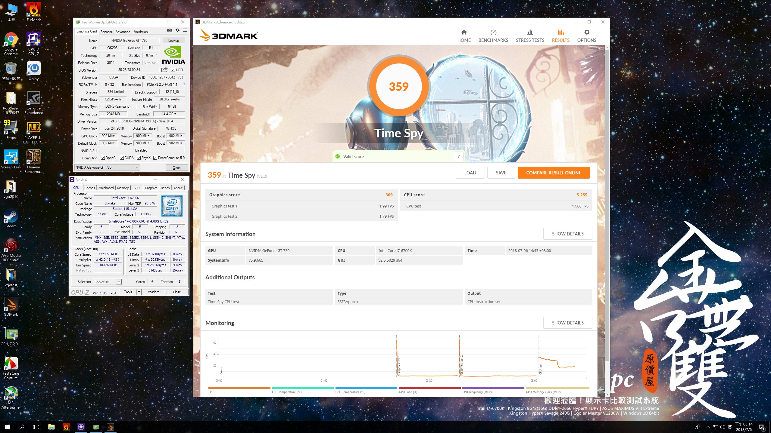Open 3DMark STRESS TESTS section
Image resolution: width=771 pixels, height=433 pixels.
click(x=530, y=36)
